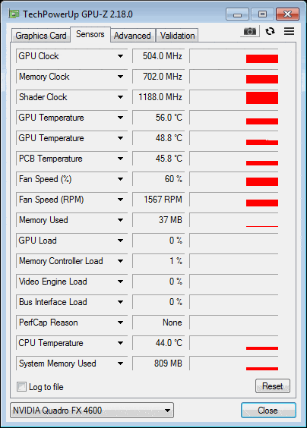This screenshot has width=307, height=428.
Task: Click the System Memory Used graph
Action: coord(234,363)
